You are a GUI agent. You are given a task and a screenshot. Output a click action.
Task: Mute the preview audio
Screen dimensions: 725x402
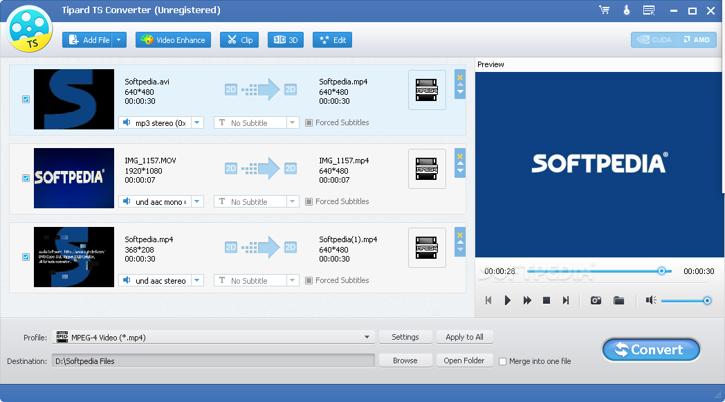coord(651,300)
